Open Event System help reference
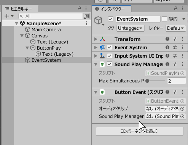Screen dimensions: 188x145 [x=167, y=47]
